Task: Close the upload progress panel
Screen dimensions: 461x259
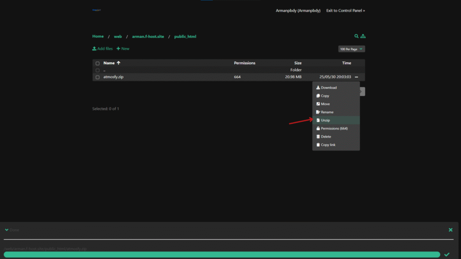Action: click(x=450, y=230)
